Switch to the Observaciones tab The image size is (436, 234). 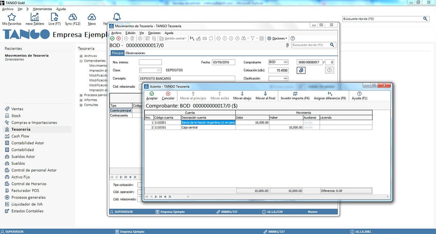tap(135, 53)
